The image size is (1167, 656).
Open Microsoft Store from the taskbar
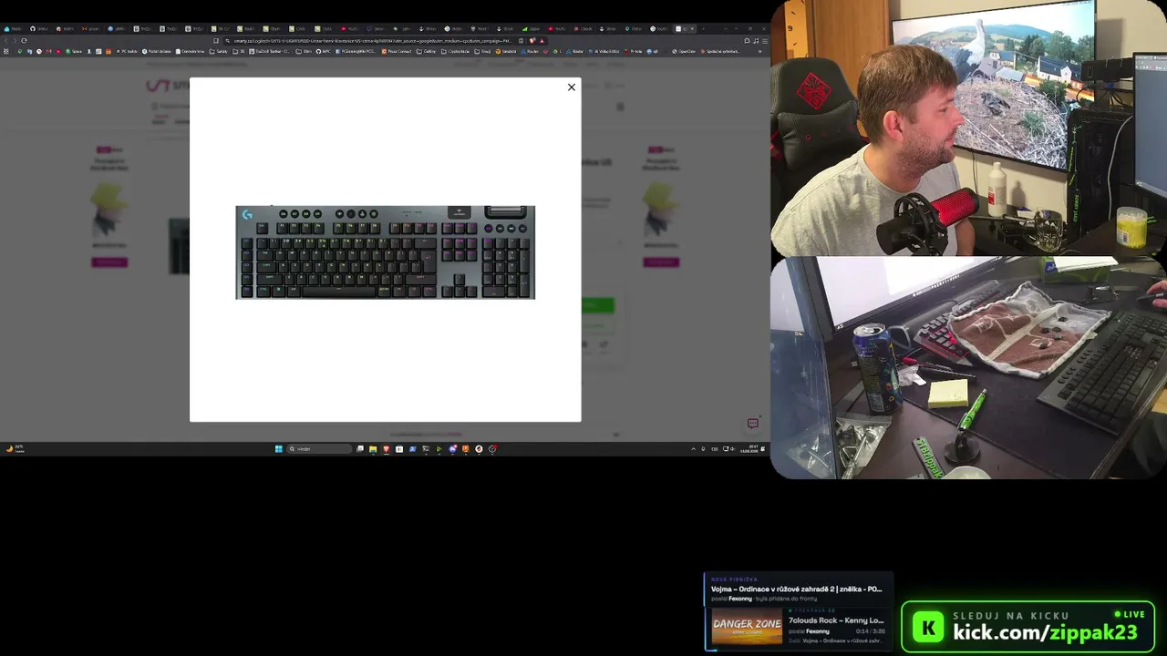click(399, 448)
